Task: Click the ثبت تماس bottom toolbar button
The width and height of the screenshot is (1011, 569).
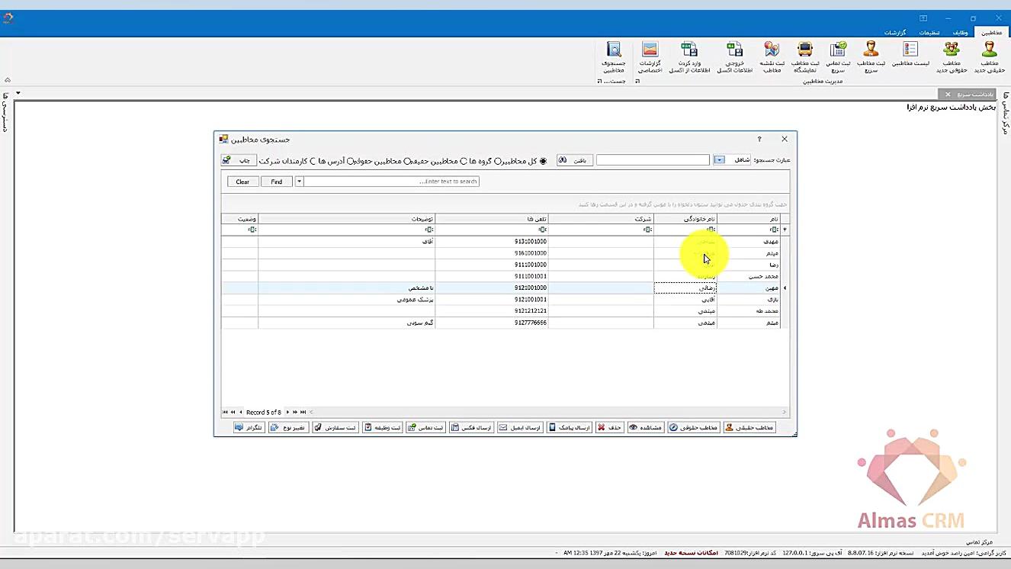Action: click(x=425, y=428)
